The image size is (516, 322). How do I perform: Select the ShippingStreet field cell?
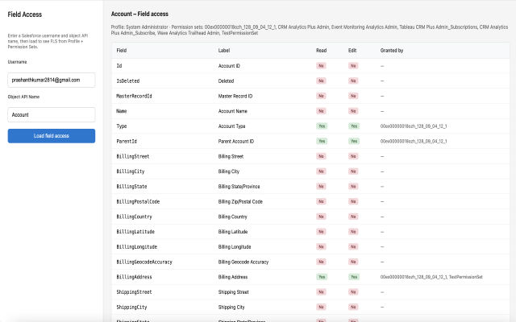[134, 292]
